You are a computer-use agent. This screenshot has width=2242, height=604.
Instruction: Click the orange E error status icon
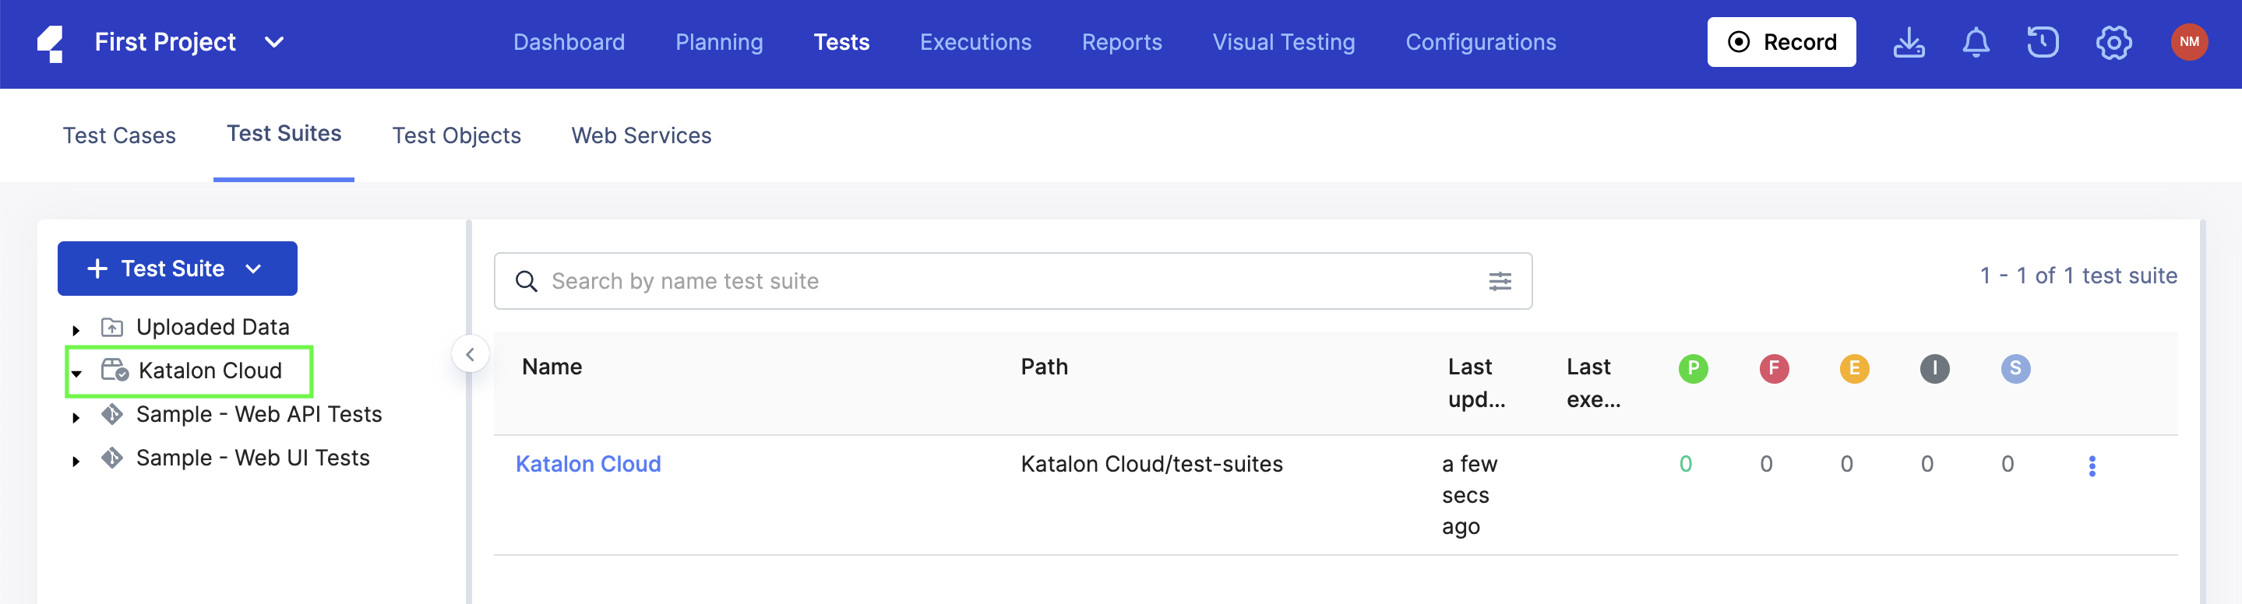point(1854,368)
